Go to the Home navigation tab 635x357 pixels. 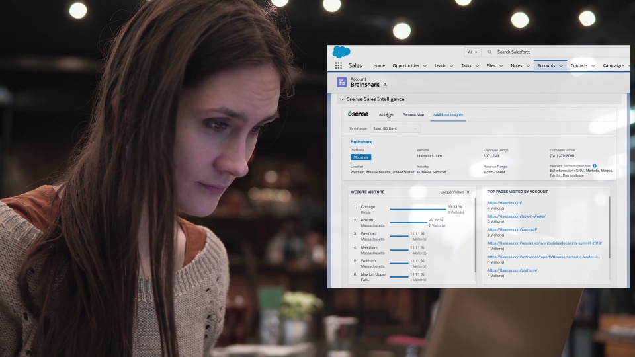click(379, 66)
